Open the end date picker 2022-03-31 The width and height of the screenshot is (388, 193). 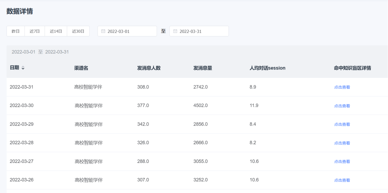pyautogui.click(x=199, y=31)
